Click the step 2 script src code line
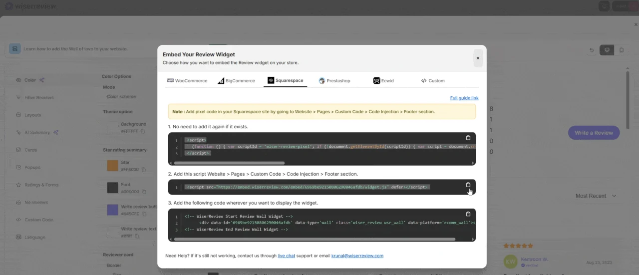The width and height of the screenshot is (639, 275). [x=307, y=187]
